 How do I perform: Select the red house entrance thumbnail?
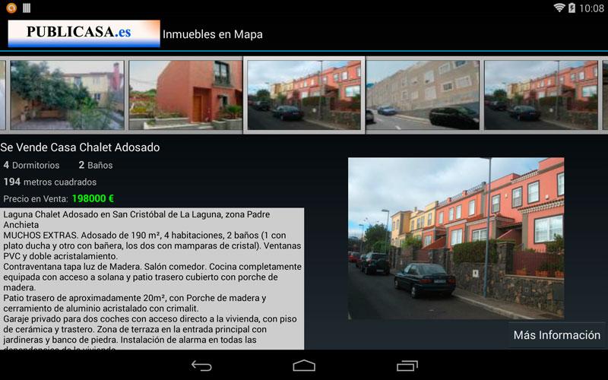tap(185, 95)
